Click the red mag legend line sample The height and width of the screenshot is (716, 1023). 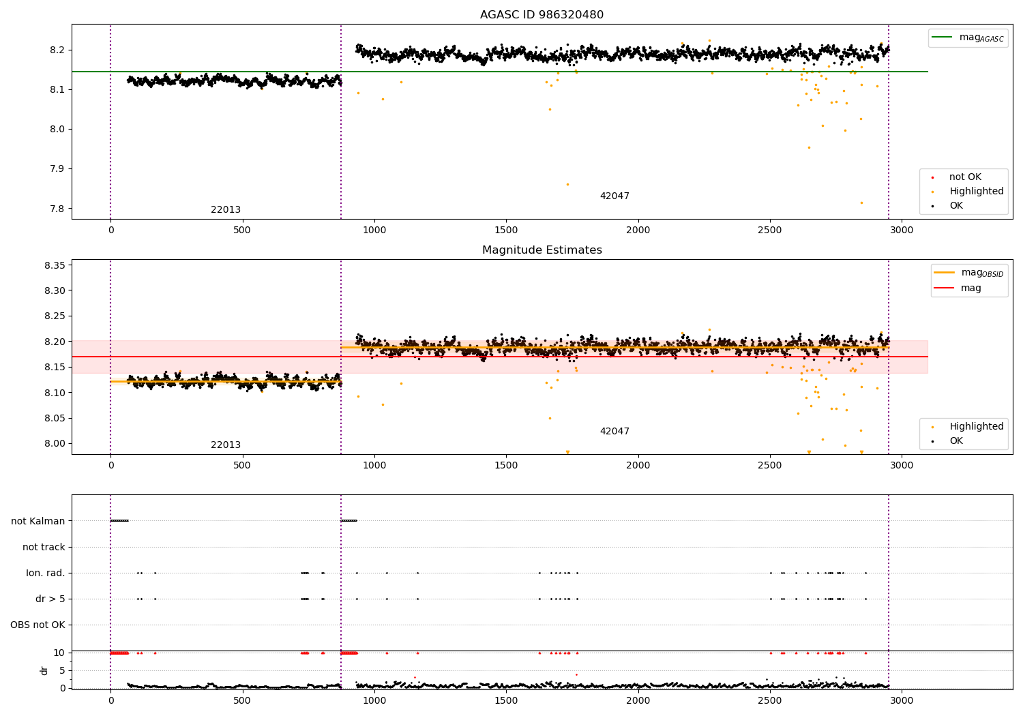point(945,288)
